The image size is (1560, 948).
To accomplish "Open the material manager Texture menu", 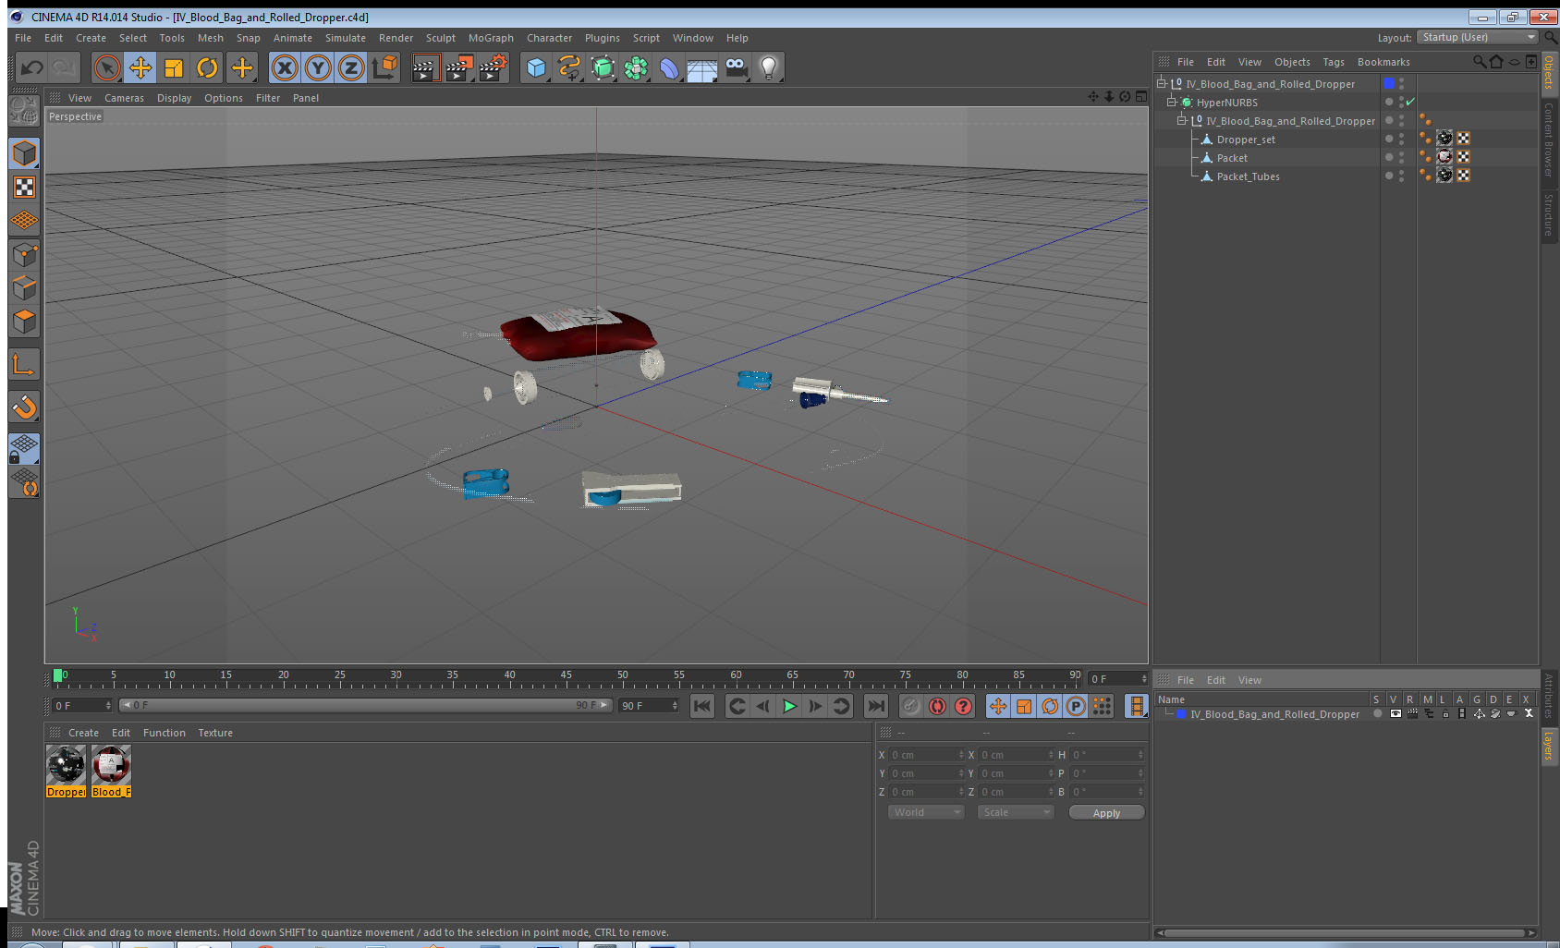I will [x=215, y=733].
